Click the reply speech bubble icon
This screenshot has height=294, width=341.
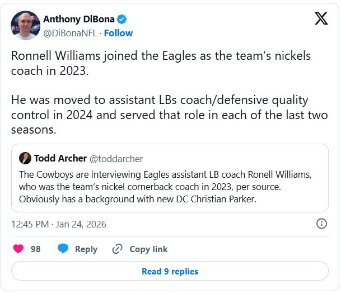pyautogui.click(x=63, y=249)
